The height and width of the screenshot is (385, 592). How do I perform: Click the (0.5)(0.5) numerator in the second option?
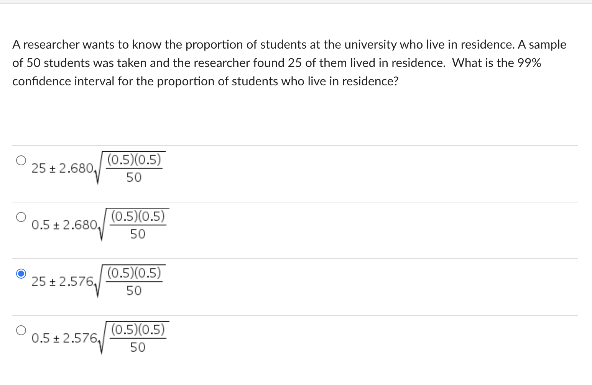click(138, 216)
